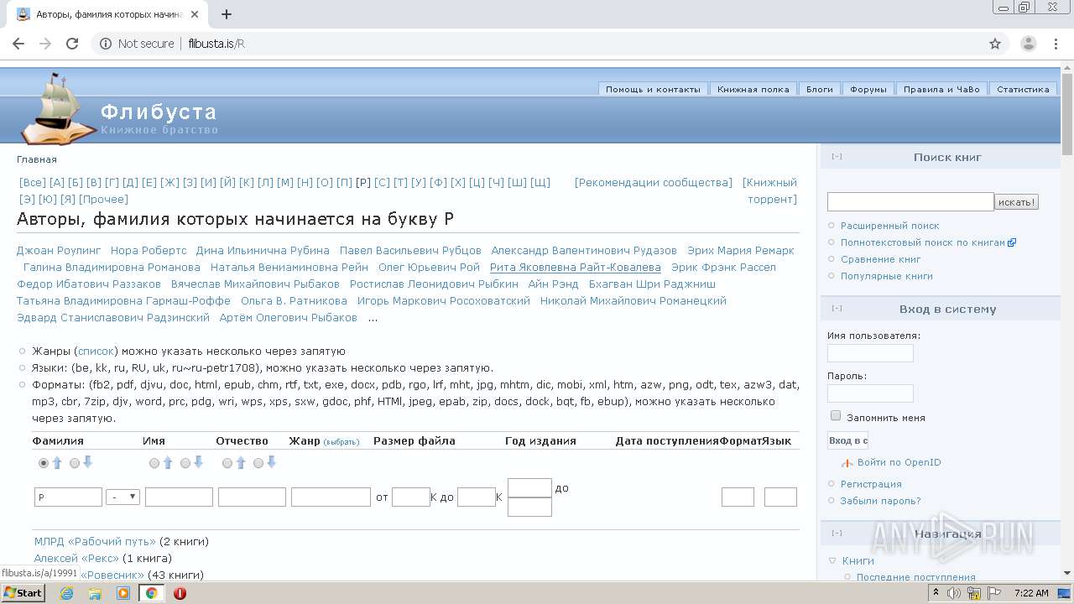Viewport: 1074px width, 604px height.
Task: Select ascending sort radio for Имя
Action: point(154,463)
